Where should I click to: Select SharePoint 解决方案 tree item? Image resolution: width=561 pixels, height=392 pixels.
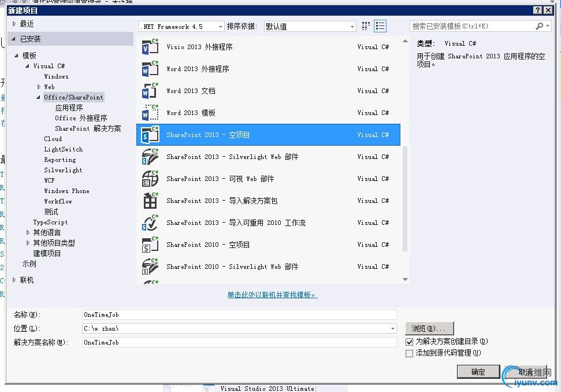pos(88,128)
